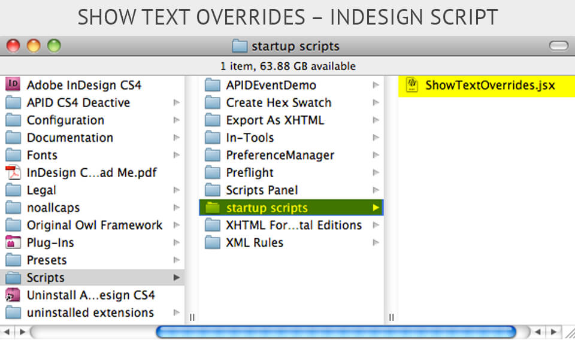Viewport: 575px width, 343px height.
Task: Click the In-Tools folder icon
Action: pyautogui.click(x=212, y=138)
